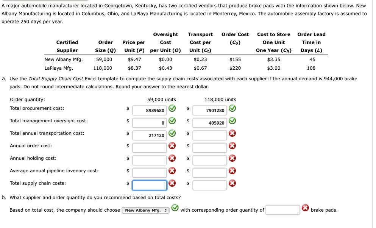Click green checkmark beside supplier dropdown

[x=175, y=208]
